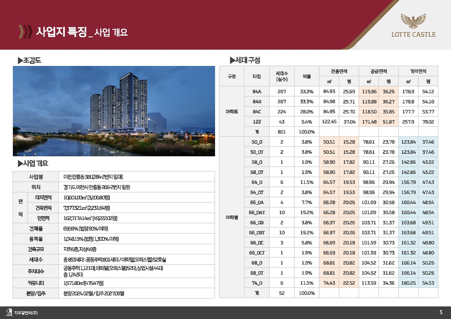Click the 66_OCT type cell
The width and height of the screenshot is (451, 319).
click(257, 253)
